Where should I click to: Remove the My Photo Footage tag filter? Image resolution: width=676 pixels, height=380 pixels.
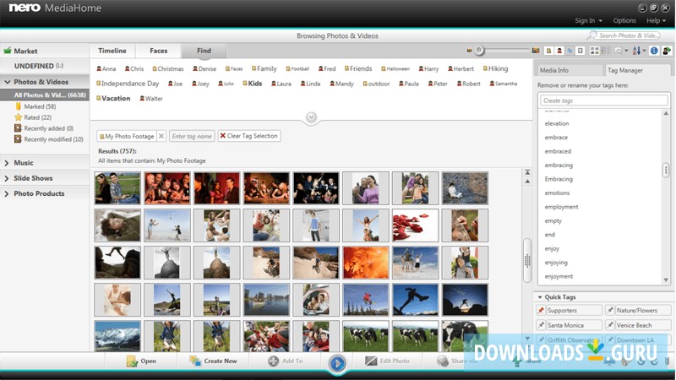click(161, 136)
